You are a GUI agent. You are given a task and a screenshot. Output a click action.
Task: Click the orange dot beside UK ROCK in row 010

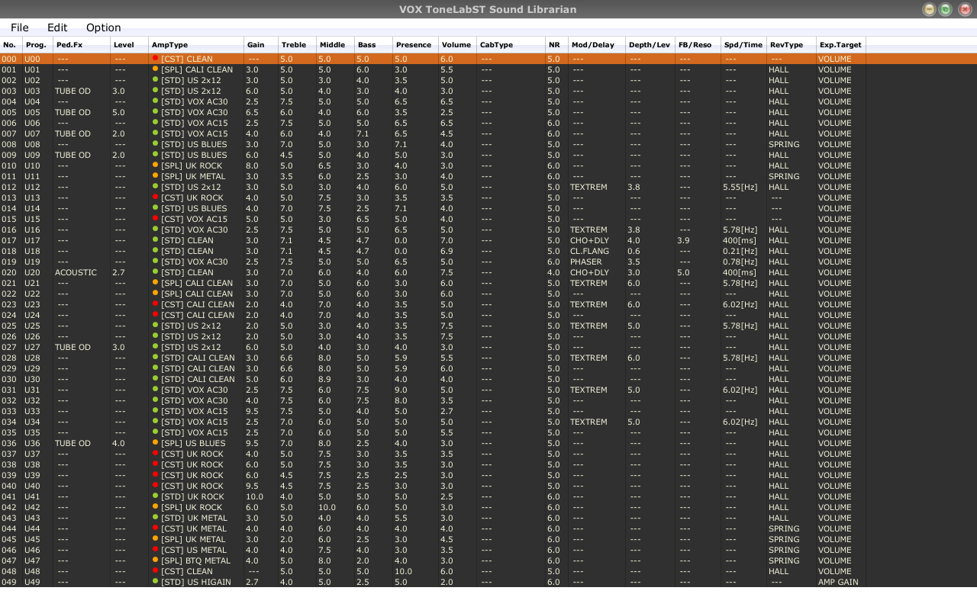pyautogui.click(x=156, y=165)
